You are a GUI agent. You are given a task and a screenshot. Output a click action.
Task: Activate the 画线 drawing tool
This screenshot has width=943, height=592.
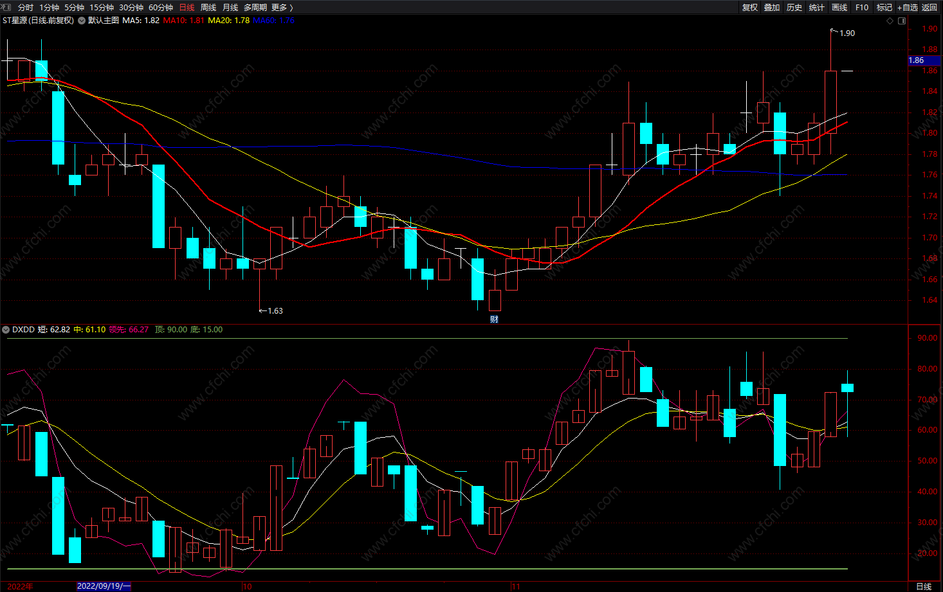pyautogui.click(x=839, y=7)
